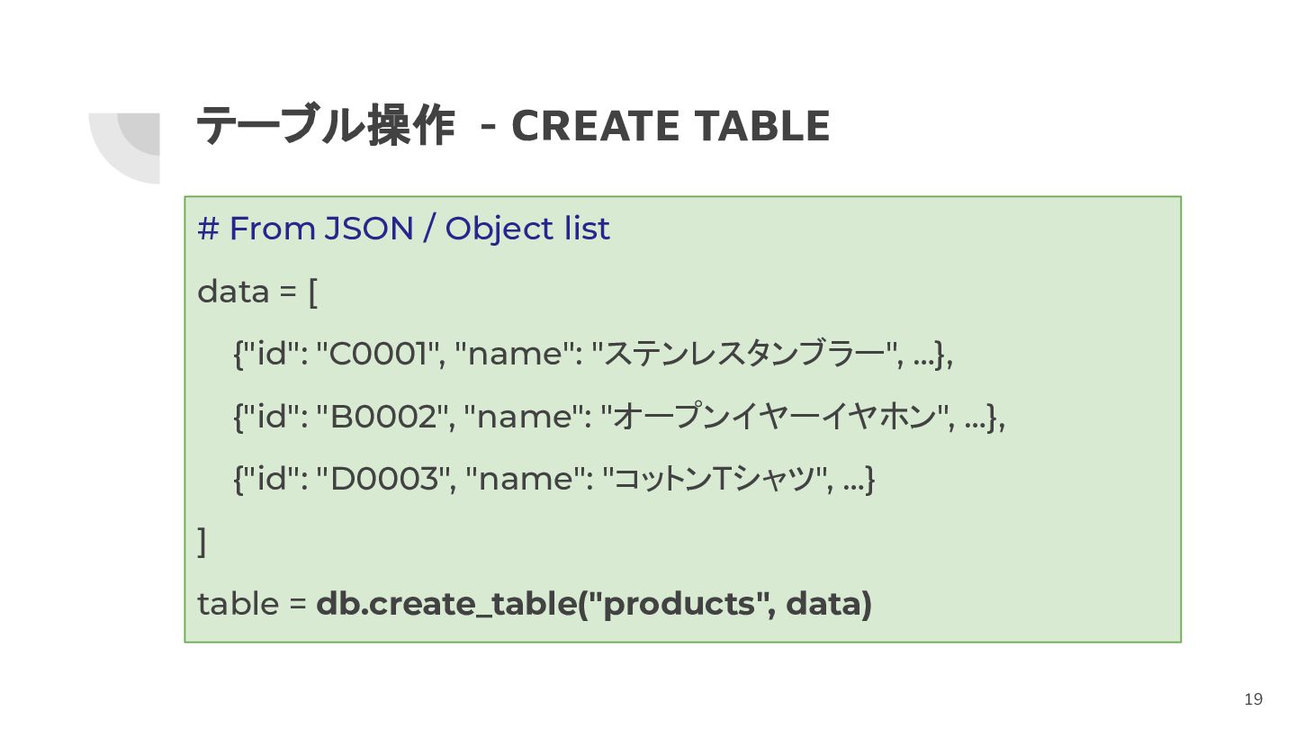Click the line data = [
The height and width of the screenshot is (729, 1296).
257,292
